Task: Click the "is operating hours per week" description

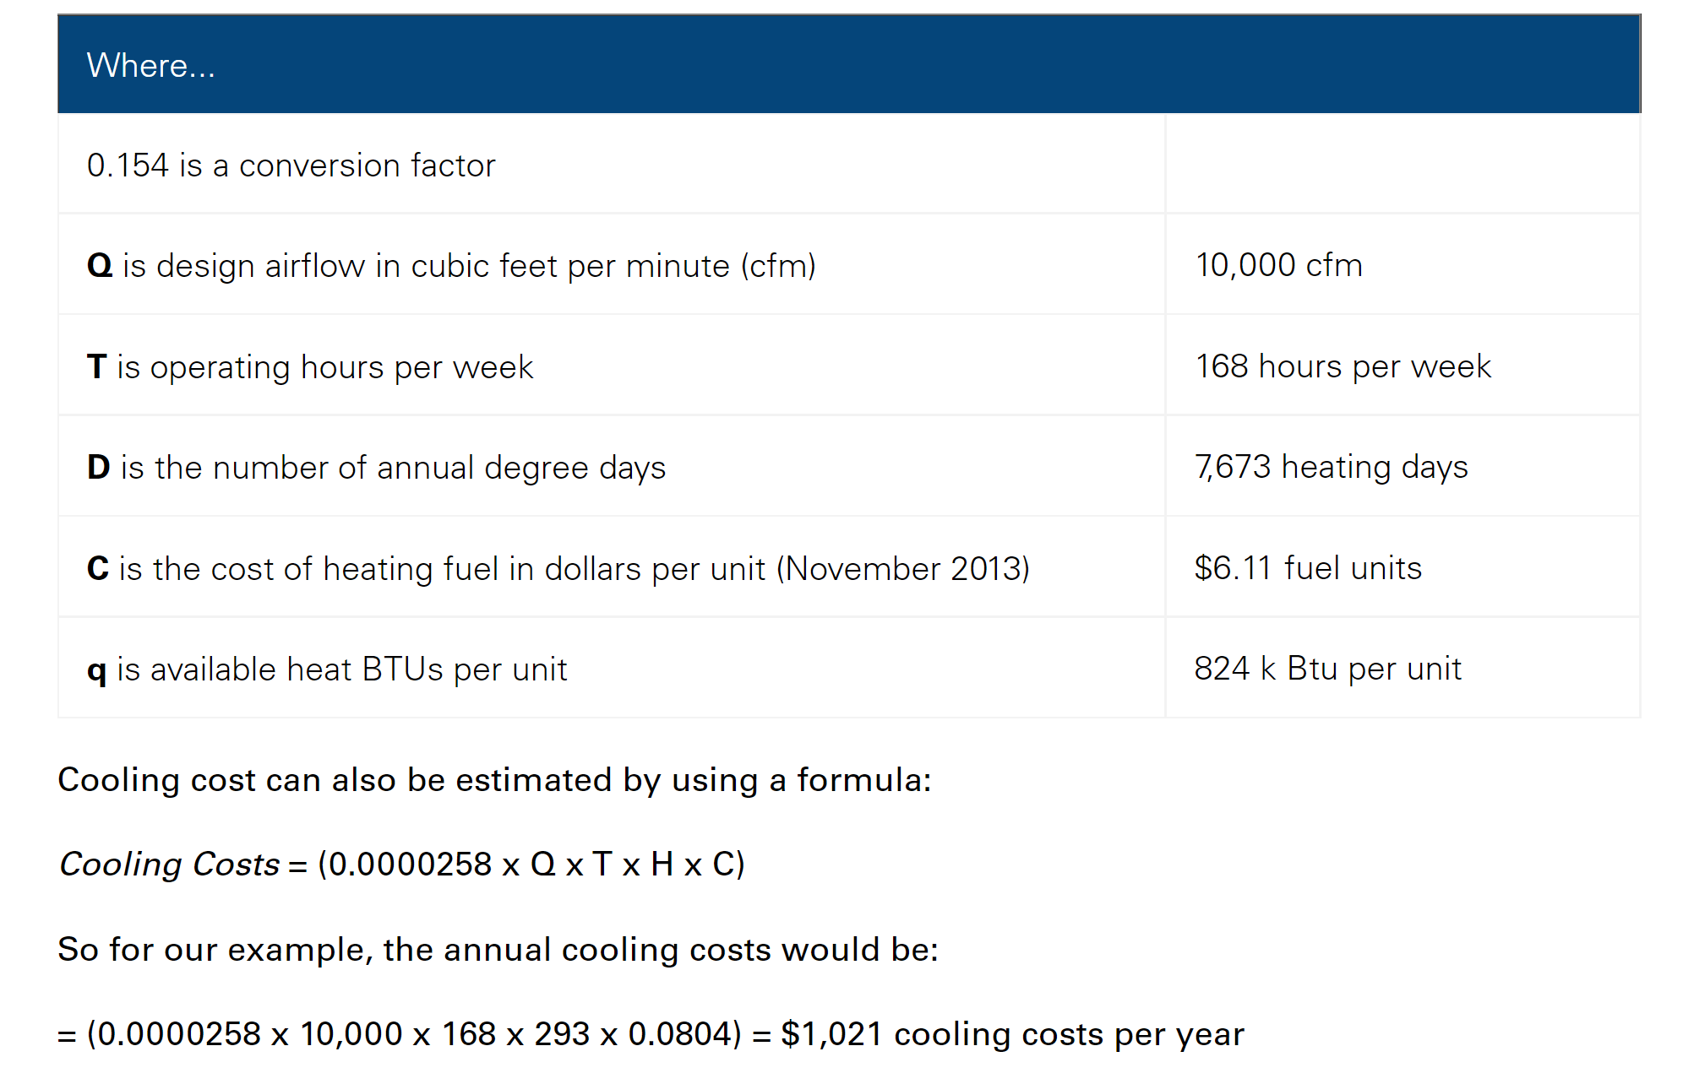Action: [x=325, y=367]
